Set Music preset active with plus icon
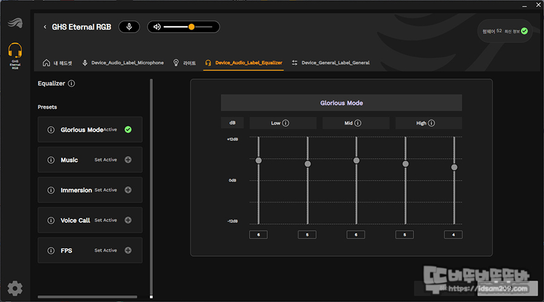This screenshot has height=302, width=544. coord(128,160)
